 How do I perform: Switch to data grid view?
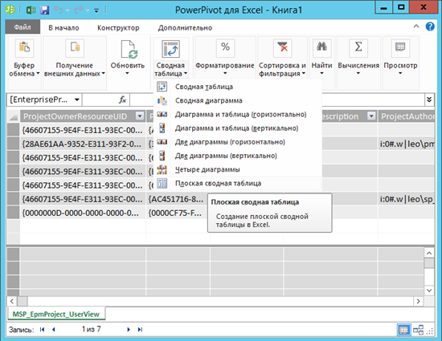point(403,330)
